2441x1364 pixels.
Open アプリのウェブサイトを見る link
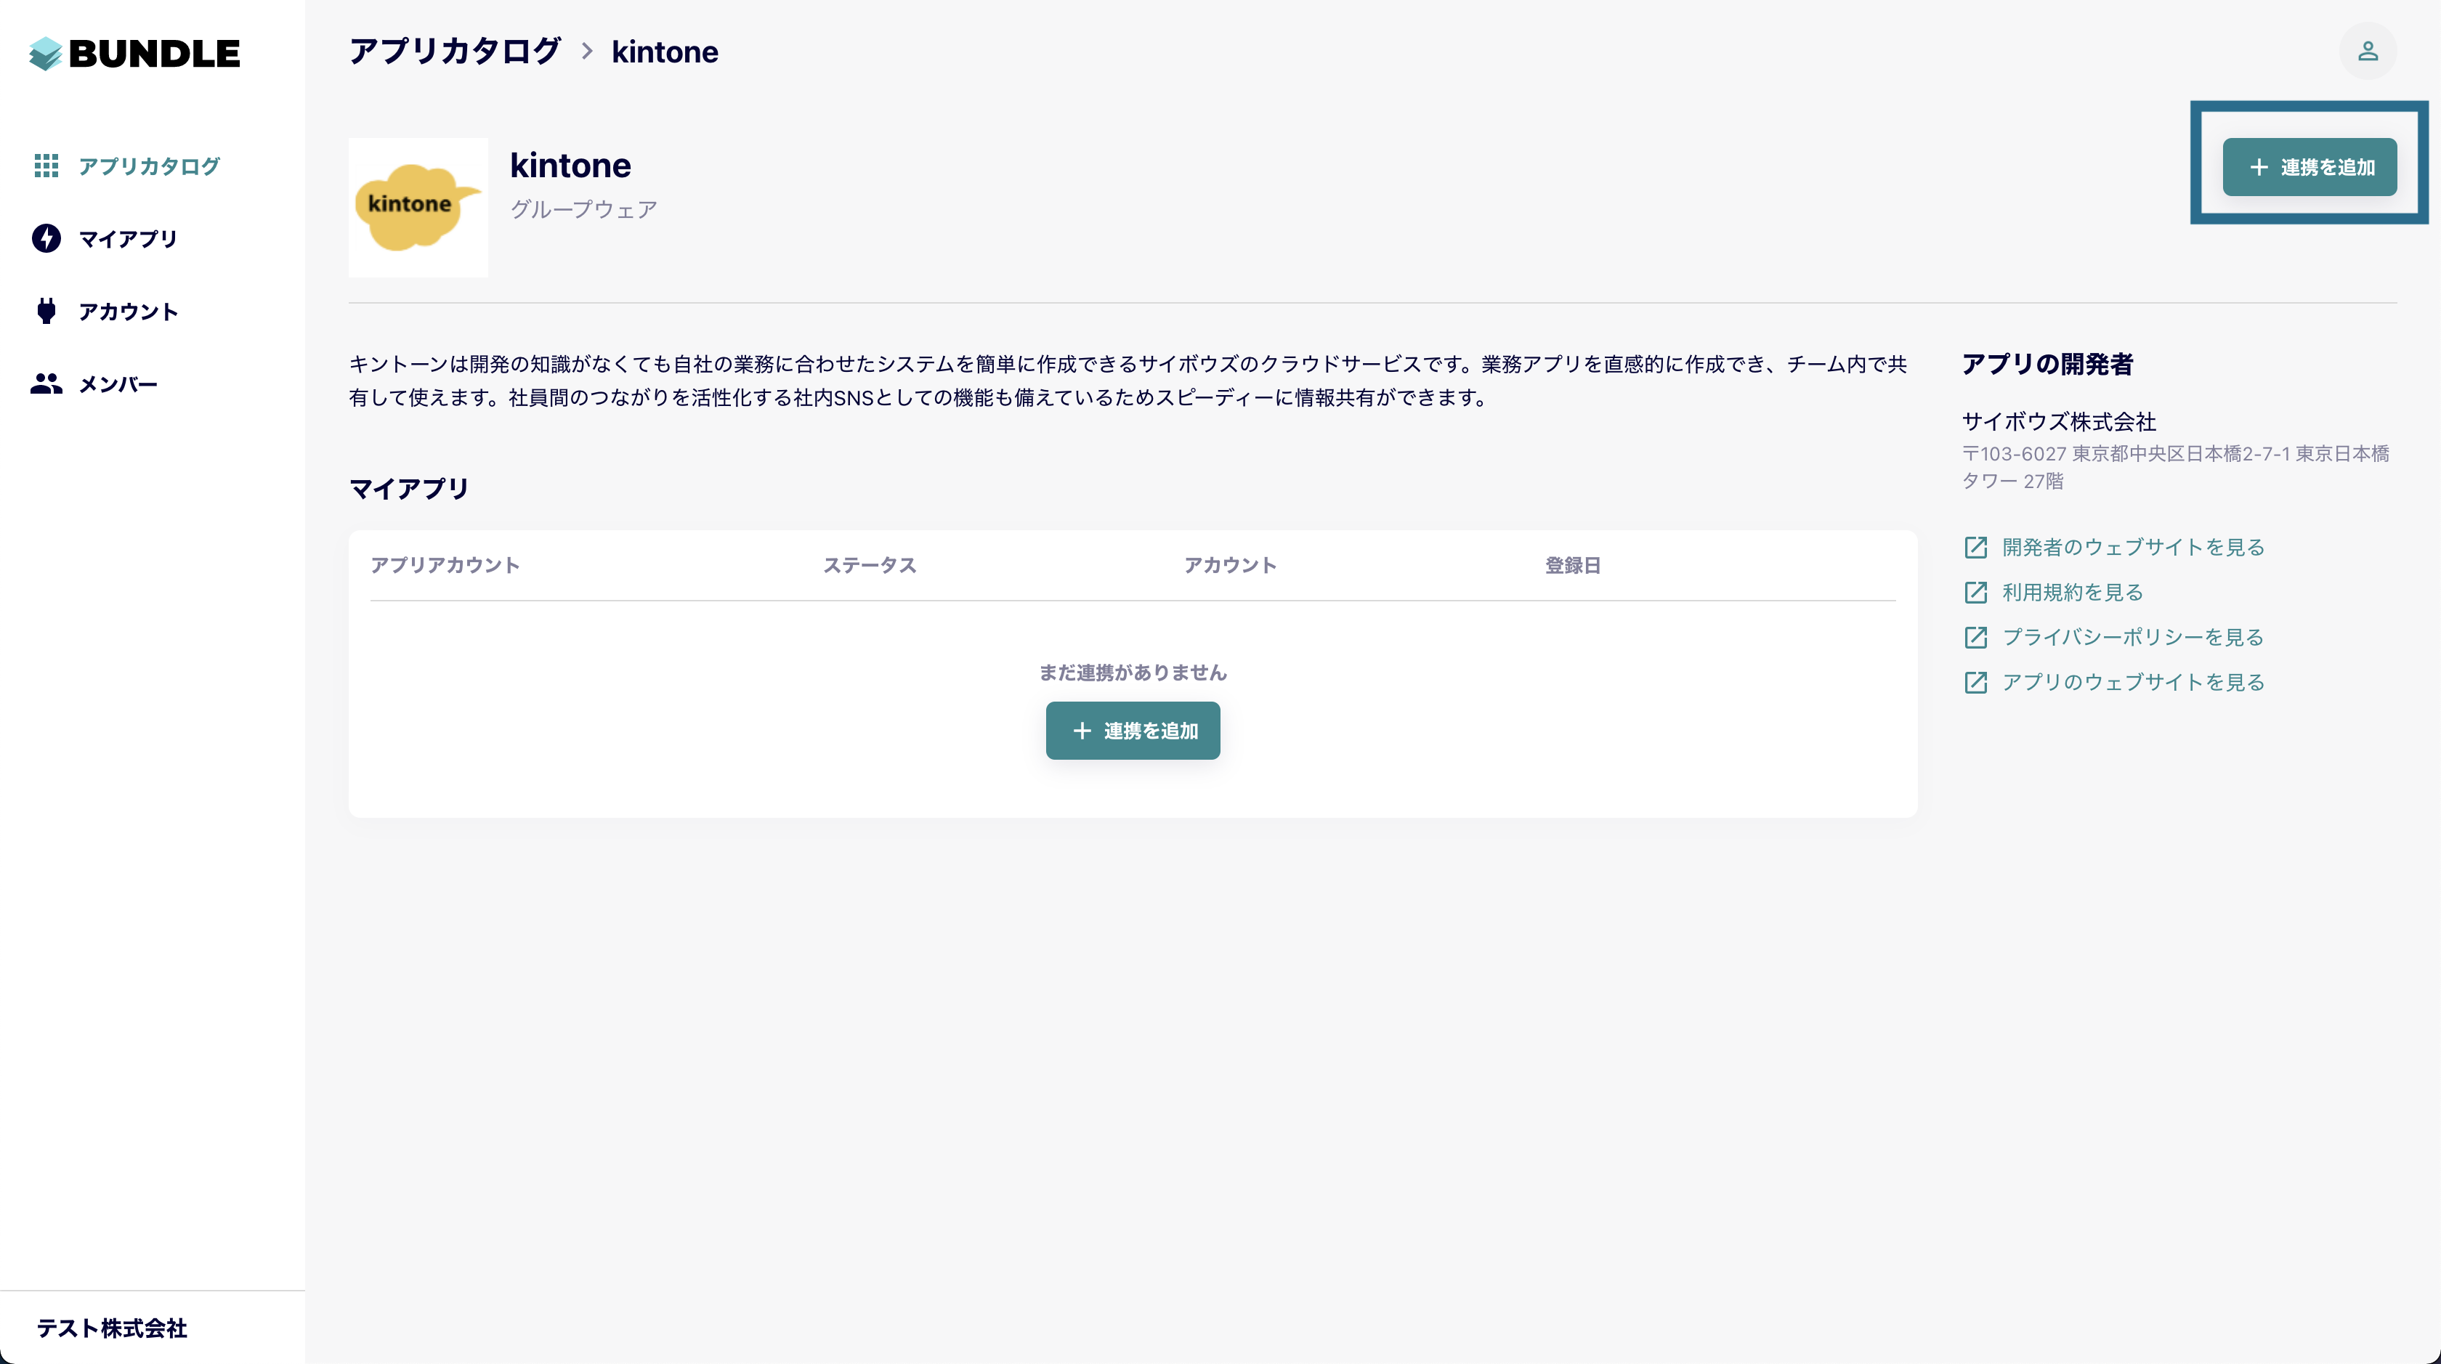[x=2133, y=682]
